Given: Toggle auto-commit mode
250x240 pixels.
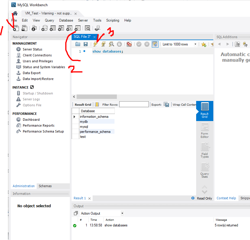Looking at the screenshot, I should (155, 44).
